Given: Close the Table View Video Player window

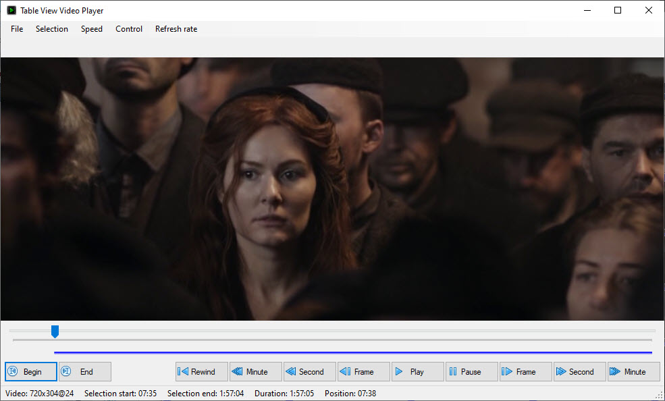Looking at the screenshot, I should pos(649,11).
